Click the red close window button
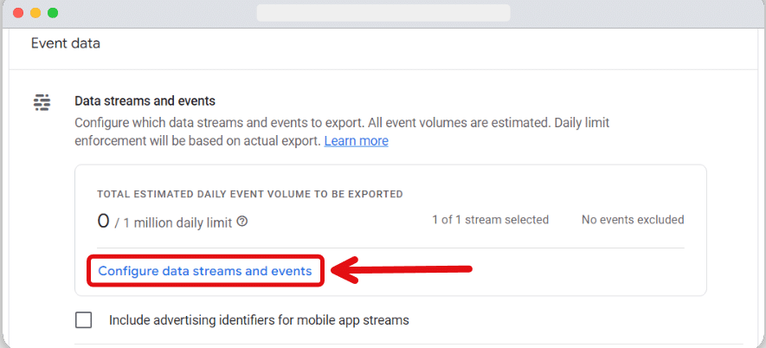Screen dimensions: 766x348 (18, 13)
